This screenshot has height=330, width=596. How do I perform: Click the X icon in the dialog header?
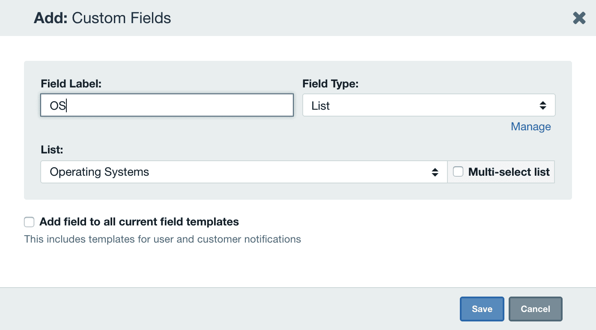pyautogui.click(x=579, y=18)
